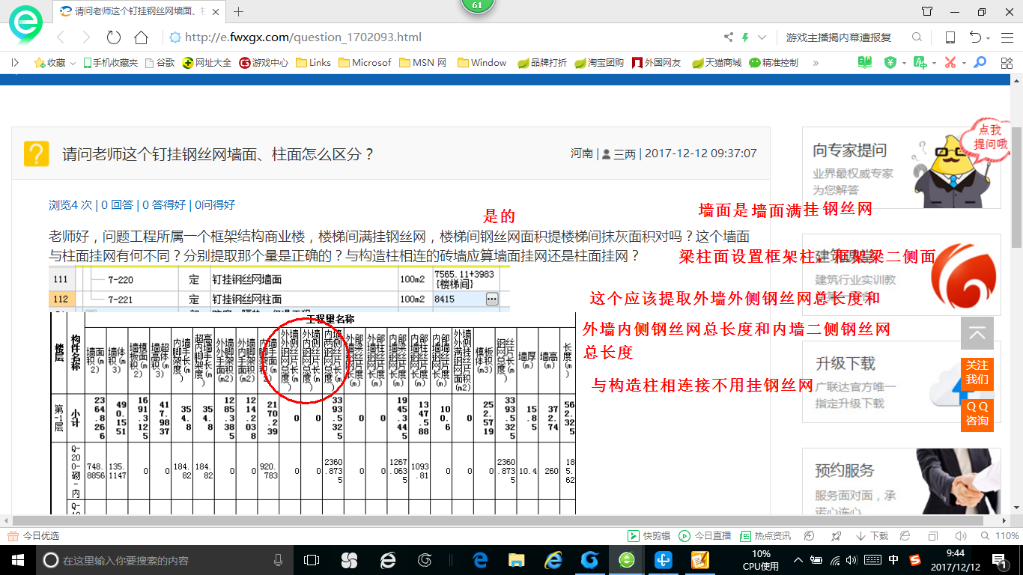Click the search magnifier icon
1023x575 pixels.
[x=917, y=37]
